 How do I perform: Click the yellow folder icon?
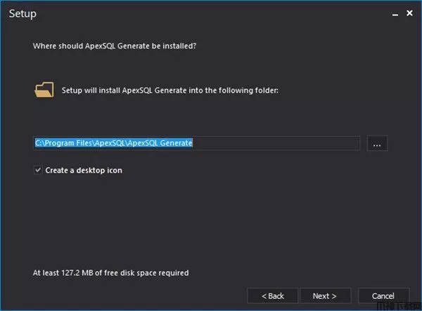coord(44,91)
